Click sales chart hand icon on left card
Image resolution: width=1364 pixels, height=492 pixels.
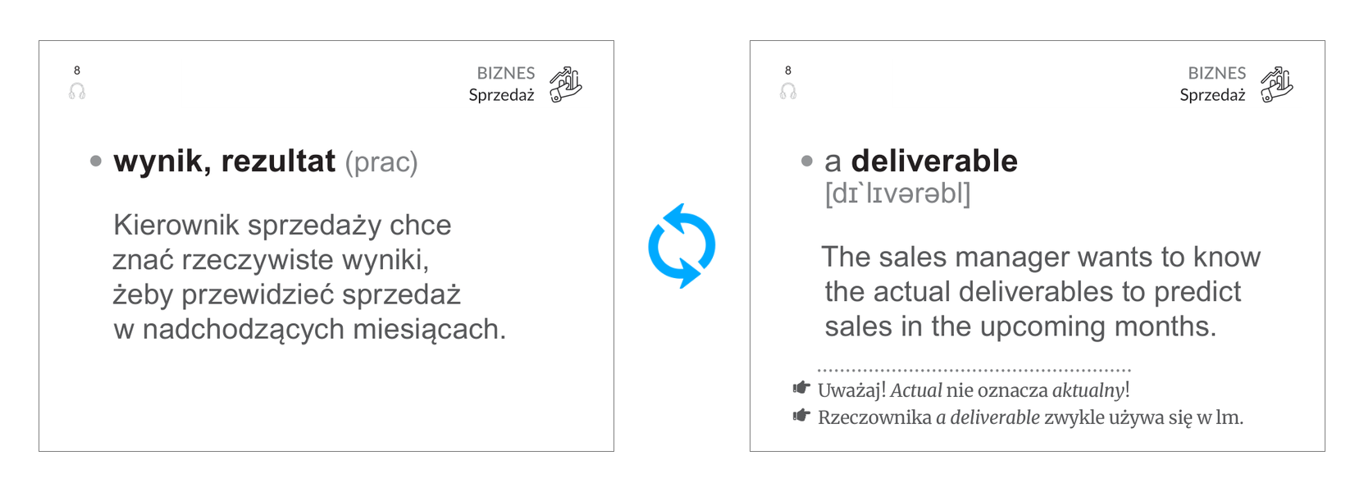click(565, 84)
